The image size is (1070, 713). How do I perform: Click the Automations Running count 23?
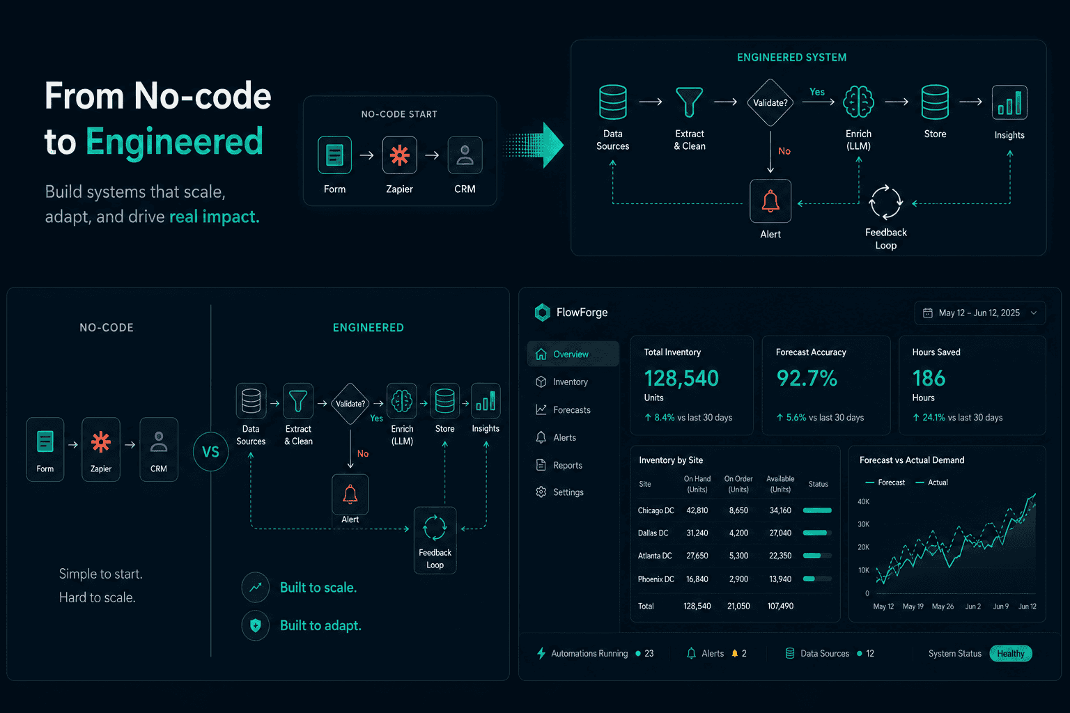pyautogui.click(x=649, y=653)
